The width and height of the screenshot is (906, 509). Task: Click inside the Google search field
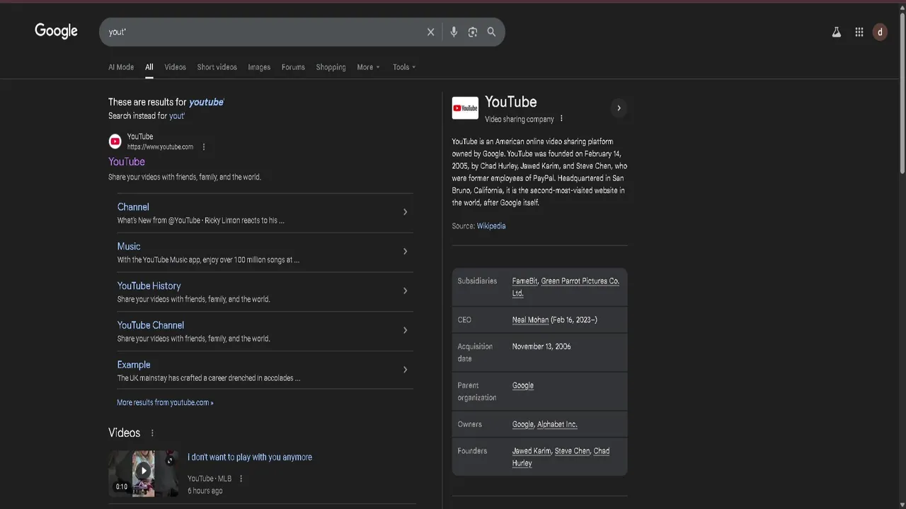pyautogui.click(x=262, y=32)
